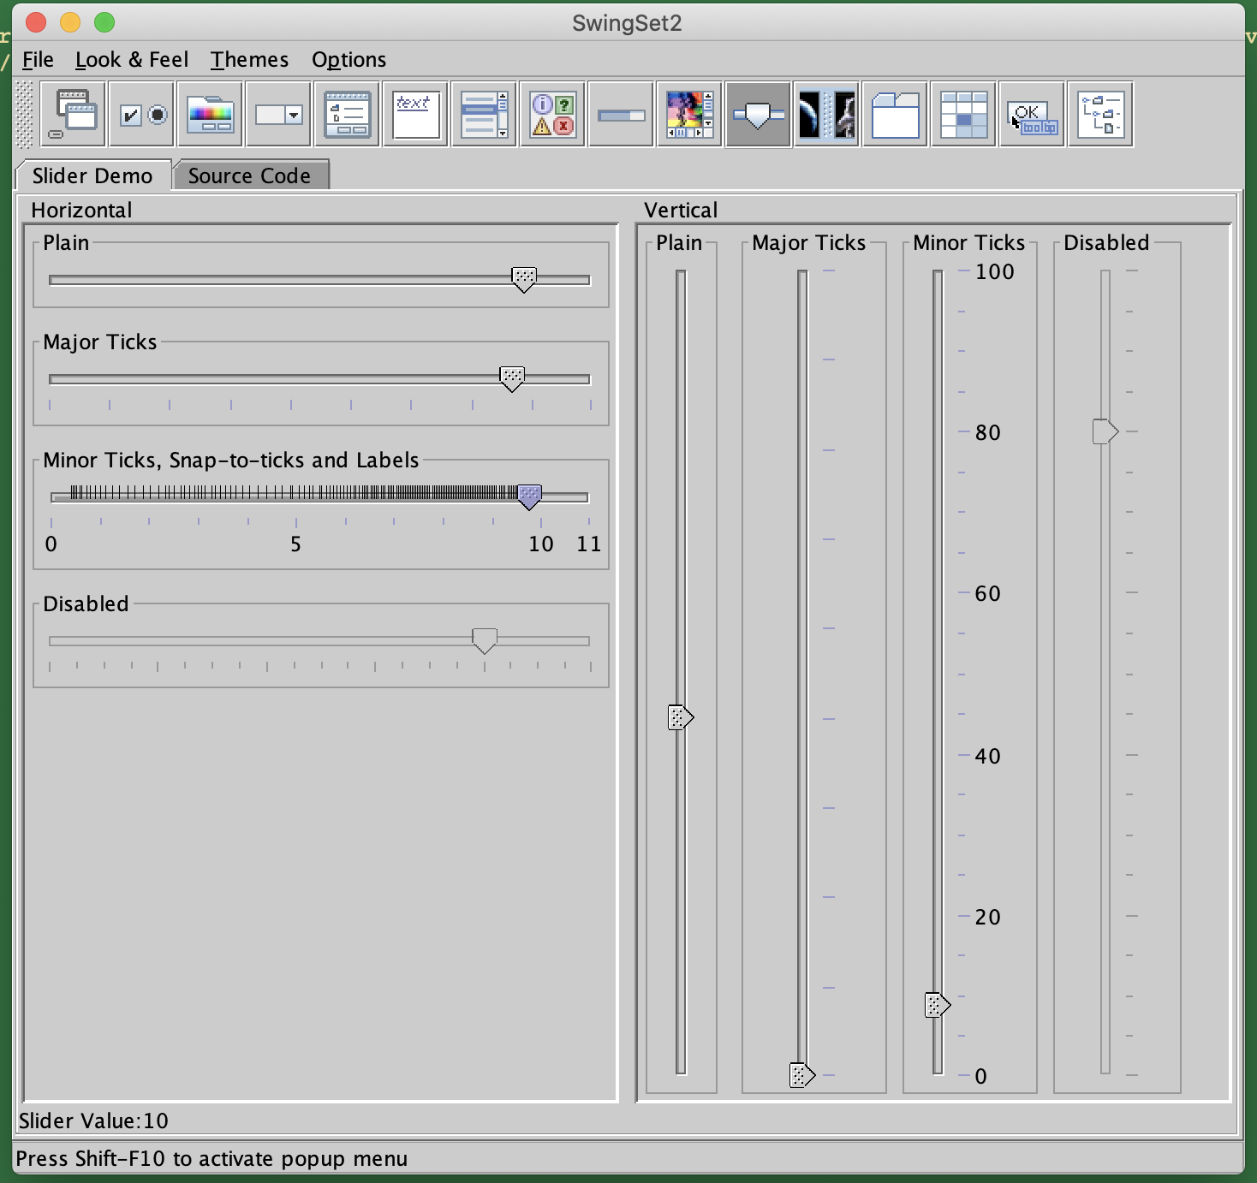The height and width of the screenshot is (1183, 1257).
Task: Open the Tree demo icon
Action: tap(1100, 115)
